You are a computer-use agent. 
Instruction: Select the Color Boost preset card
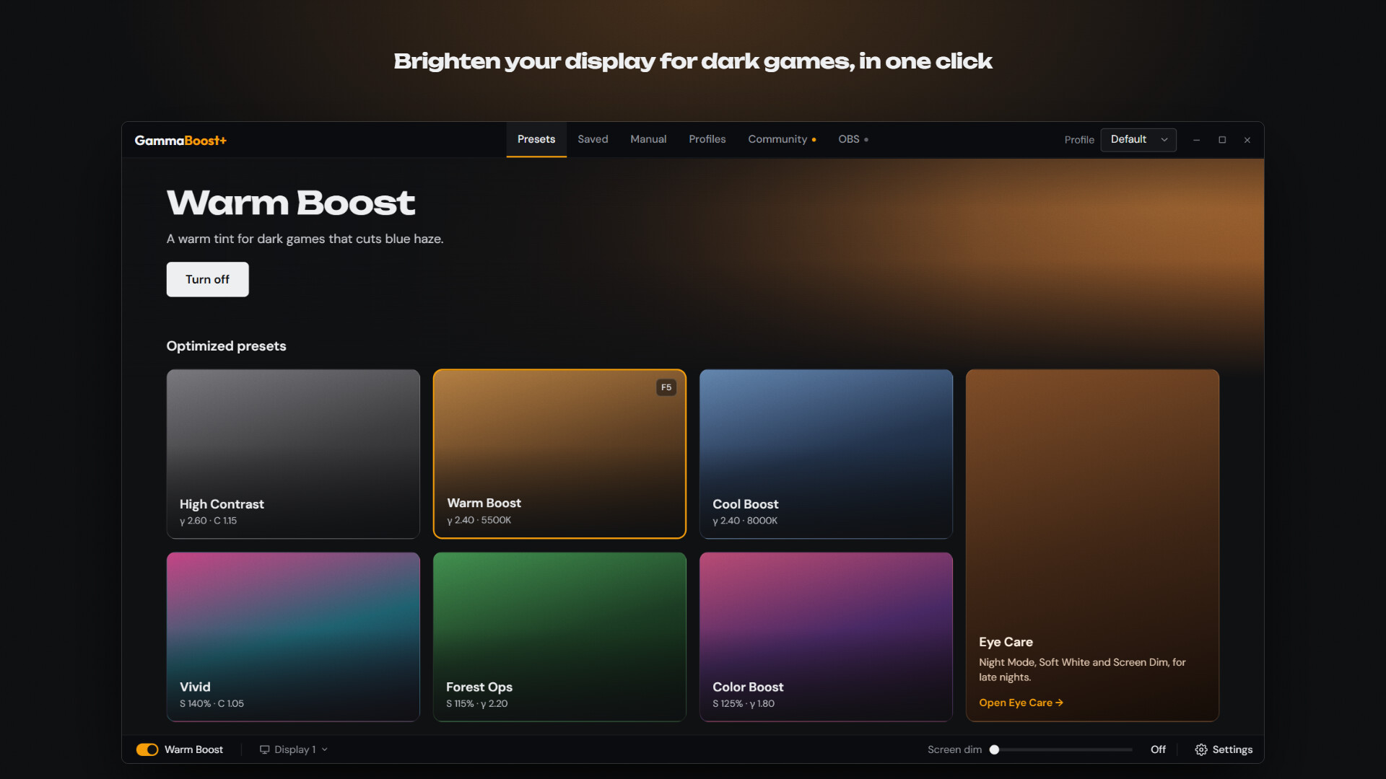coord(826,637)
